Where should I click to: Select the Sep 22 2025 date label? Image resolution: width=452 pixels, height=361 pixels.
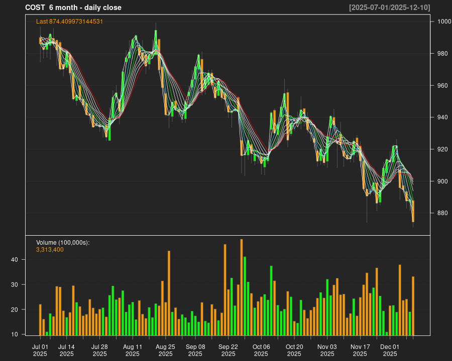point(228,350)
